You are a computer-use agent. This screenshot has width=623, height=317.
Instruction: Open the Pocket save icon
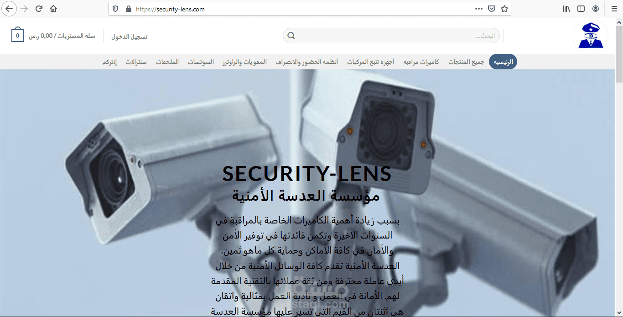492,9
